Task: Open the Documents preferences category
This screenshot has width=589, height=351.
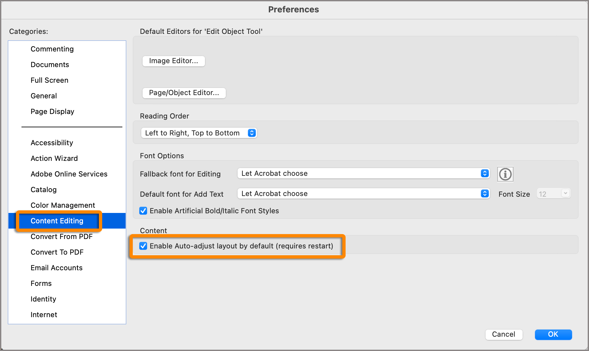Action: click(x=49, y=64)
